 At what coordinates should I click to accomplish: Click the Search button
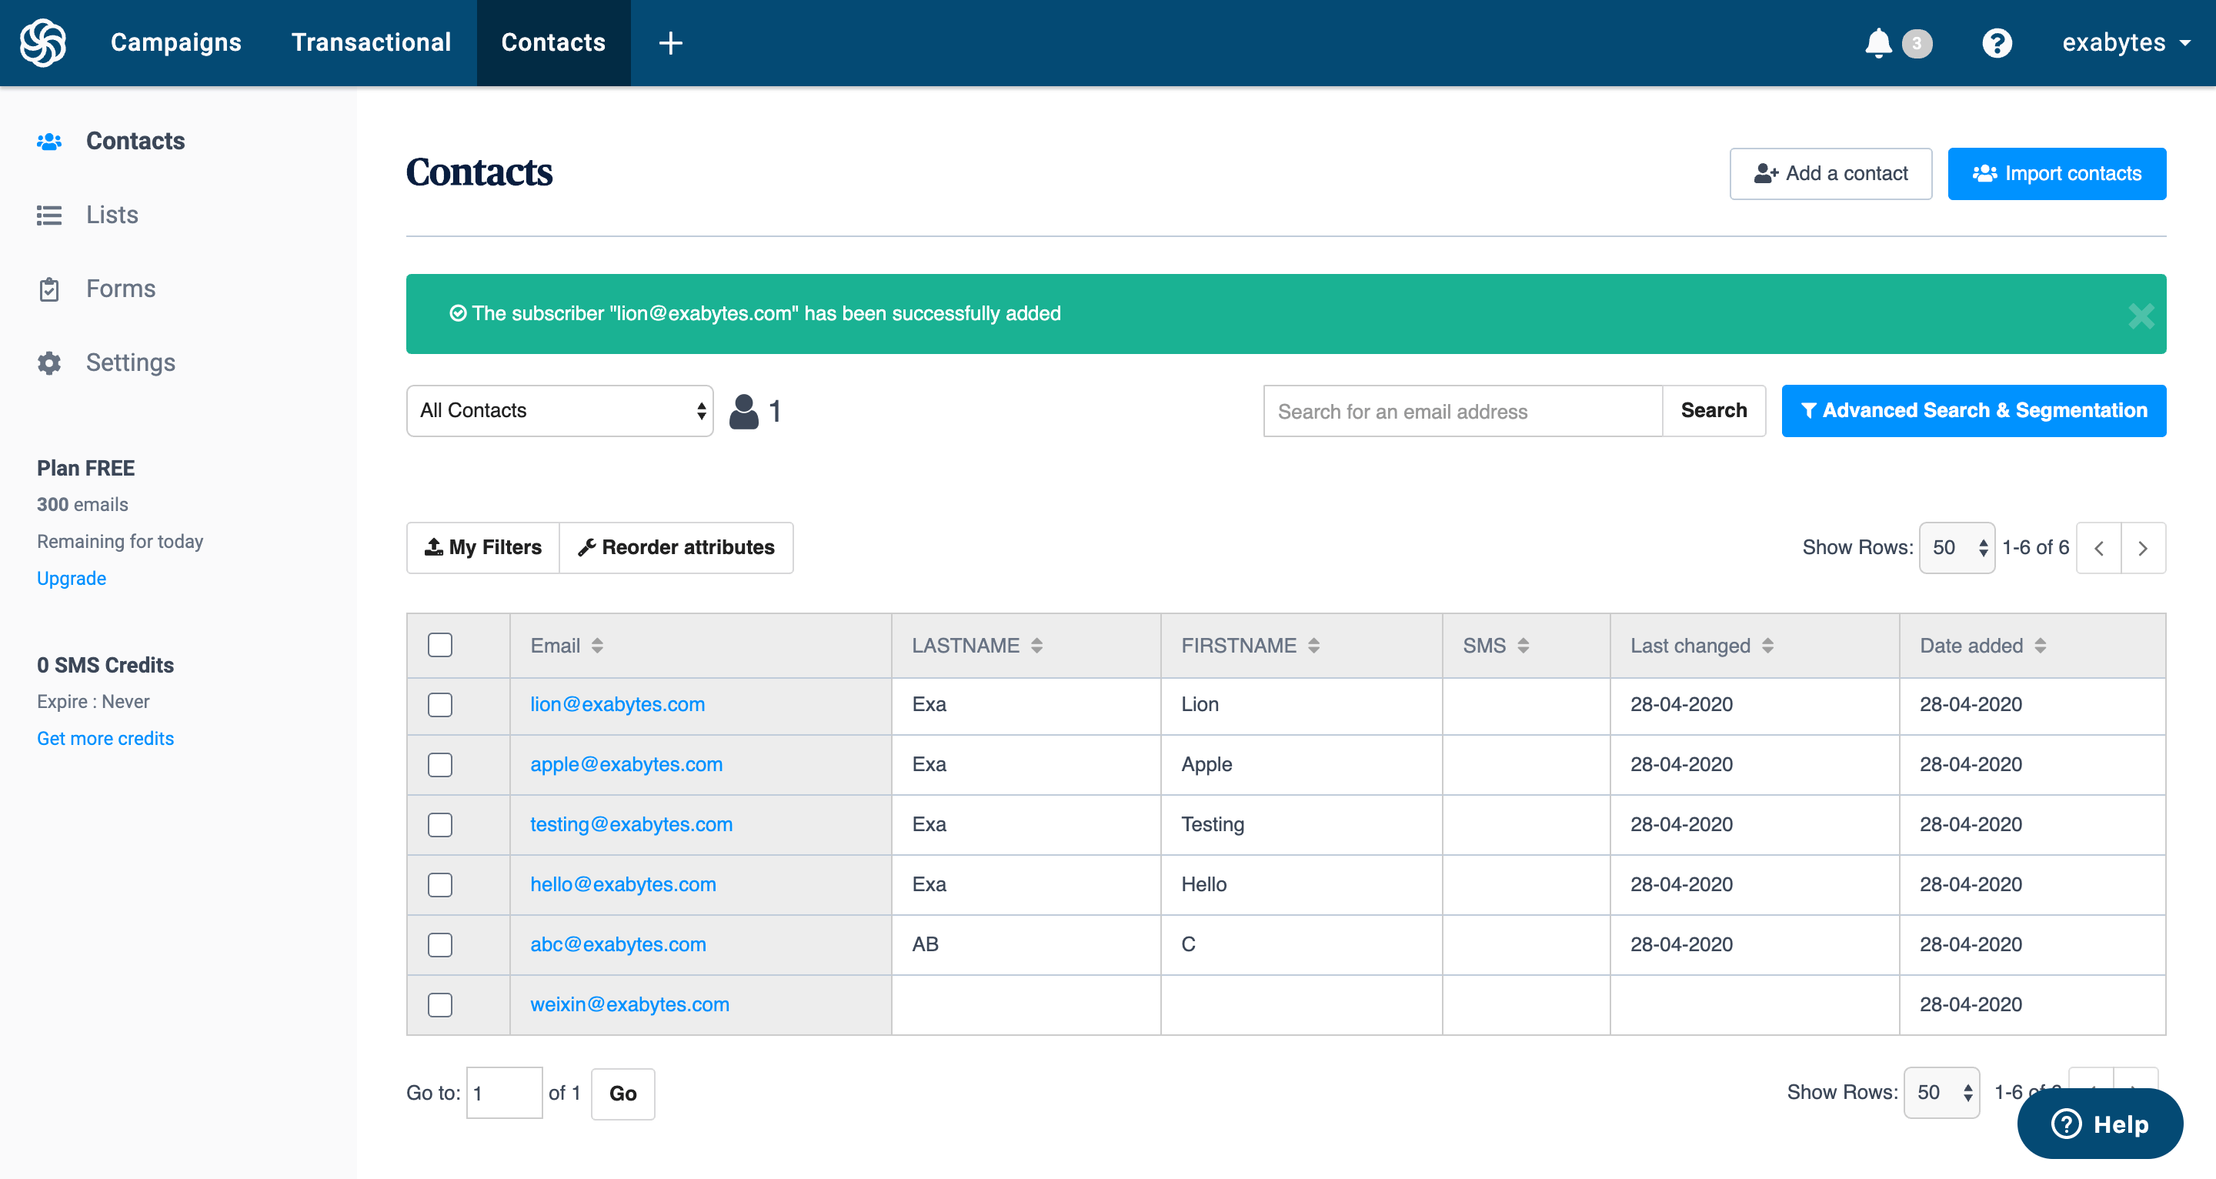[x=1714, y=410]
